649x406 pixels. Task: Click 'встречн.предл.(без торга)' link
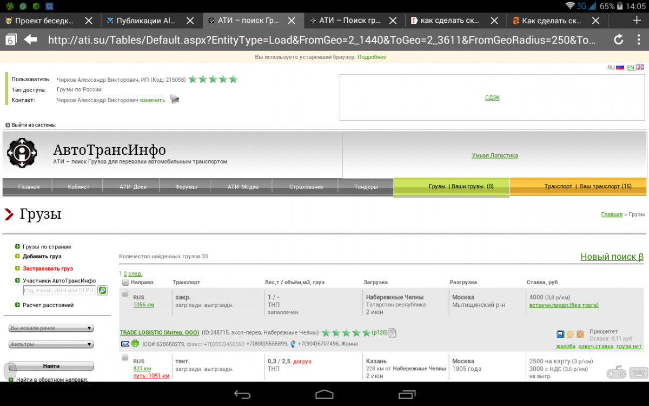click(x=564, y=305)
